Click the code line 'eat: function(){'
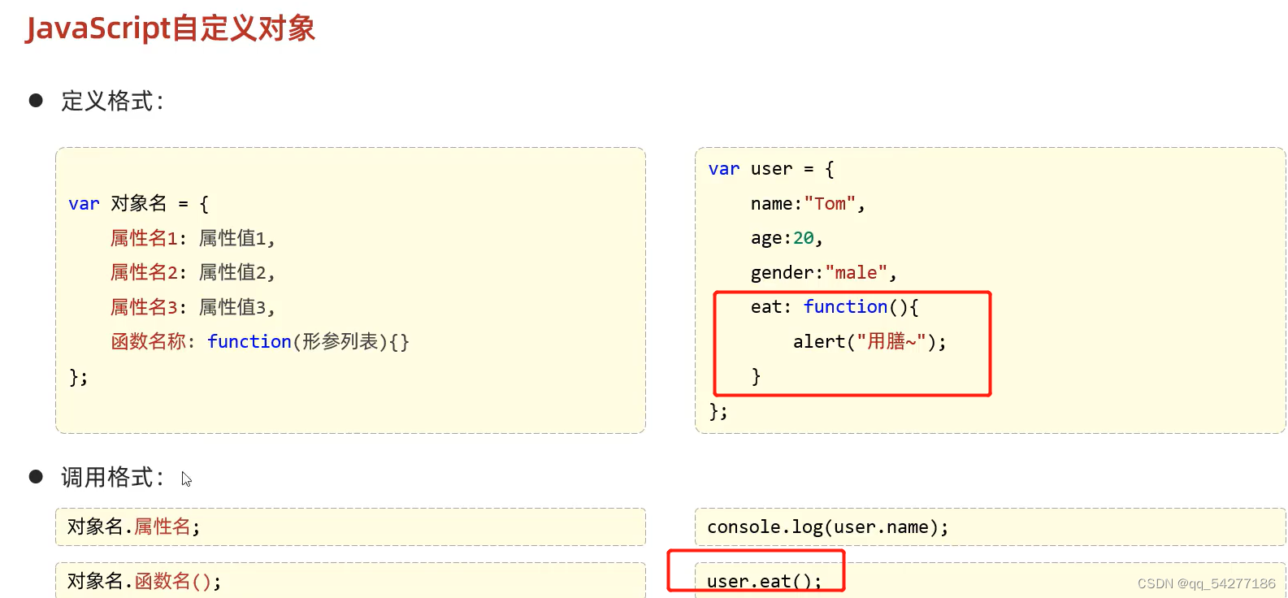Image resolution: width=1288 pixels, height=598 pixels. (x=835, y=307)
